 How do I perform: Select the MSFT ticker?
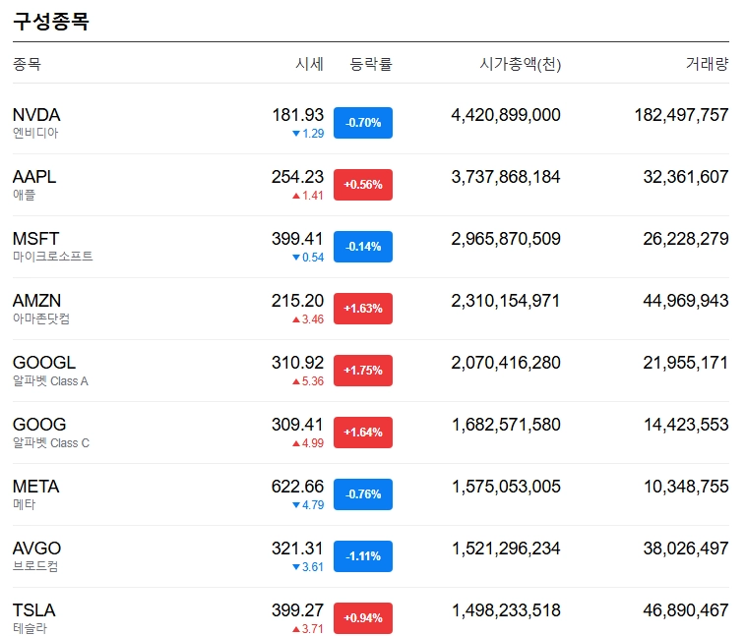tap(35, 239)
